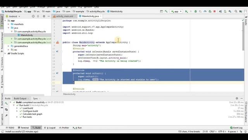Collapse the app module tree node
The width and height of the screenshot is (248, 140).
tap(5, 21)
